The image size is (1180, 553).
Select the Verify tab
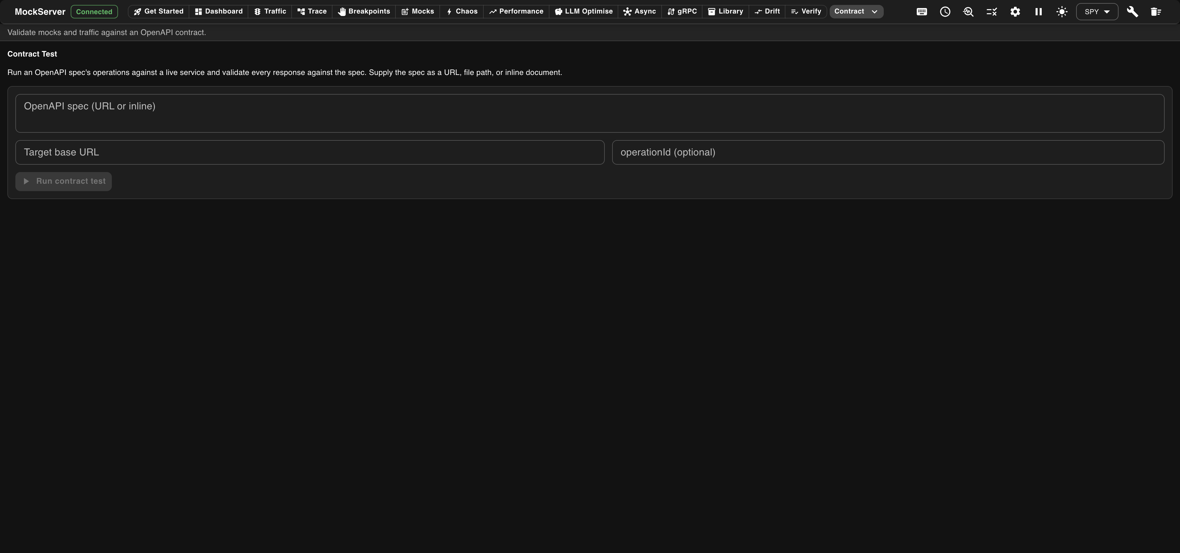click(806, 11)
